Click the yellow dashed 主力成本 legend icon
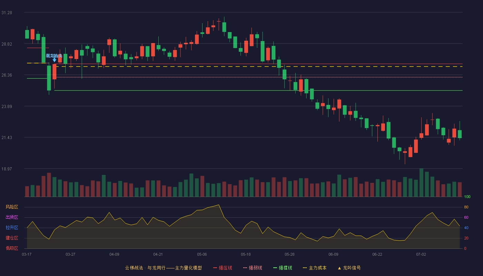483x276 pixels. click(305, 268)
